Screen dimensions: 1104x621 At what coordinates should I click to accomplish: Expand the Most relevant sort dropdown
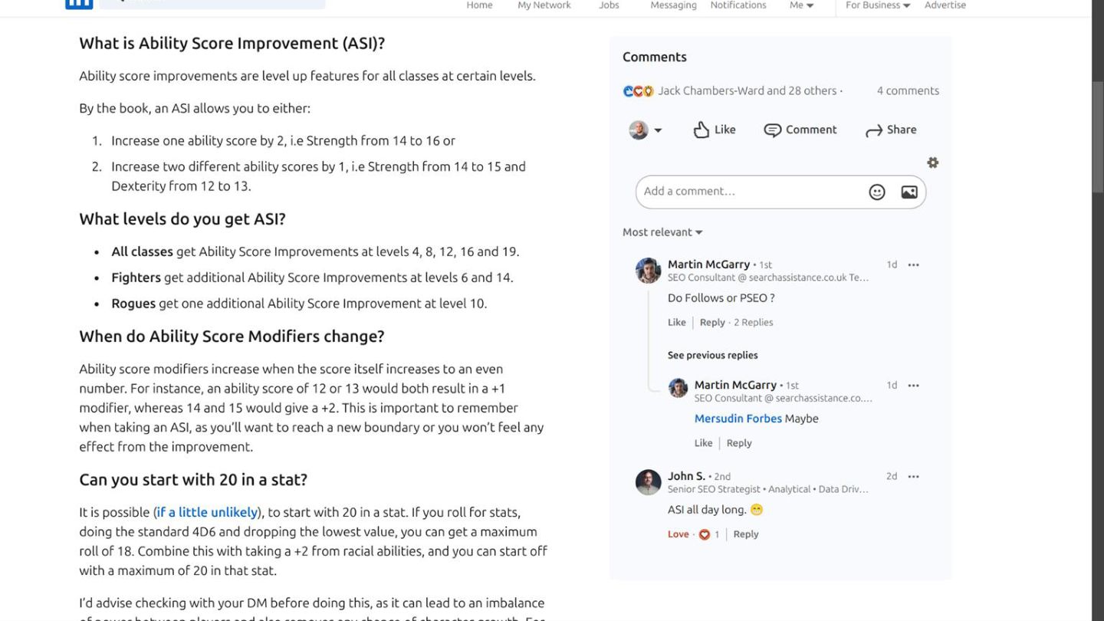[x=662, y=232]
